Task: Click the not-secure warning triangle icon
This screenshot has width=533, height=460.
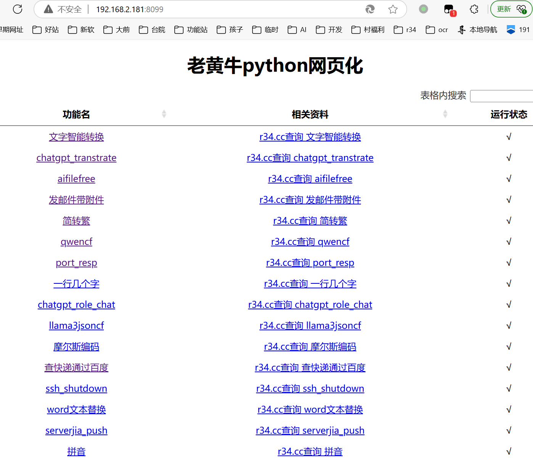Action: click(48, 9)
